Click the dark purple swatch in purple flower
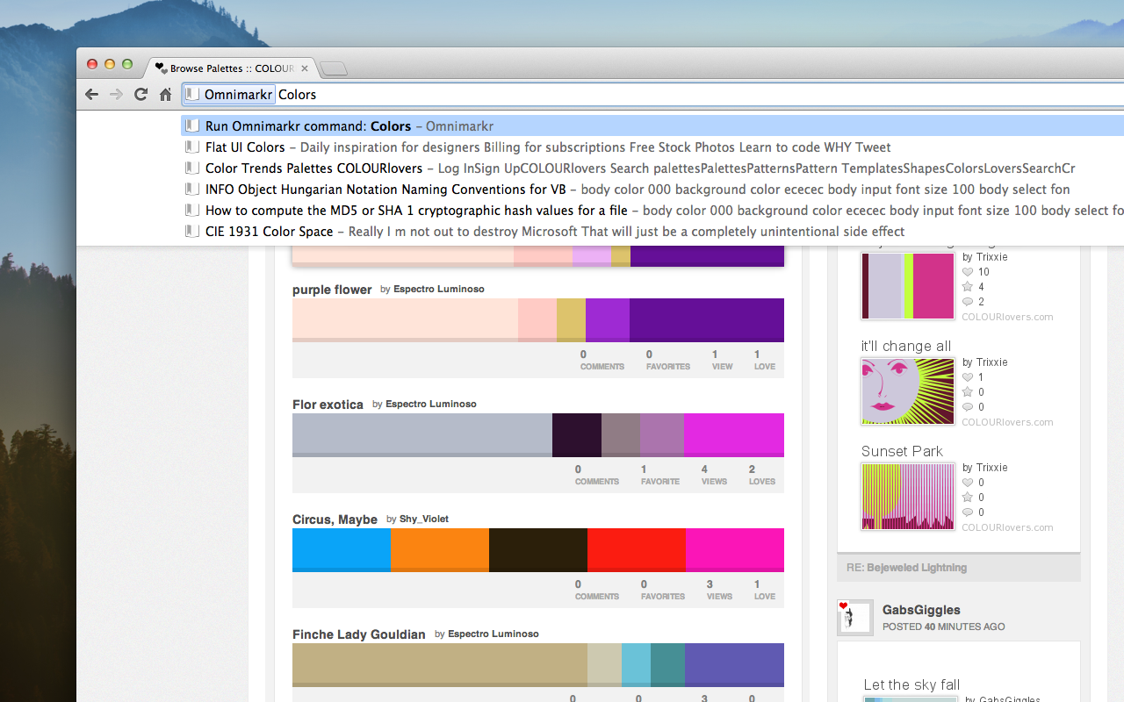The image size is (1124, 702). pyautogui.click(x=707, y=320)
